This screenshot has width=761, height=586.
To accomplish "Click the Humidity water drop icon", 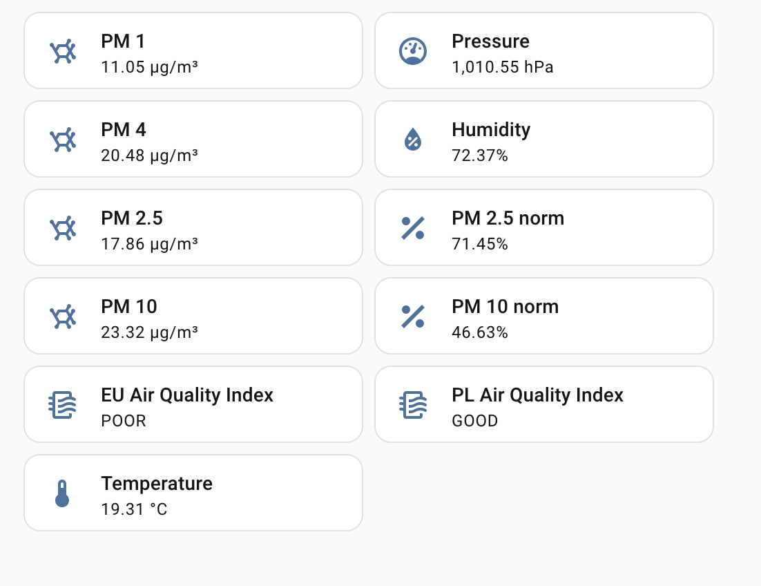I will coord(413,140).
